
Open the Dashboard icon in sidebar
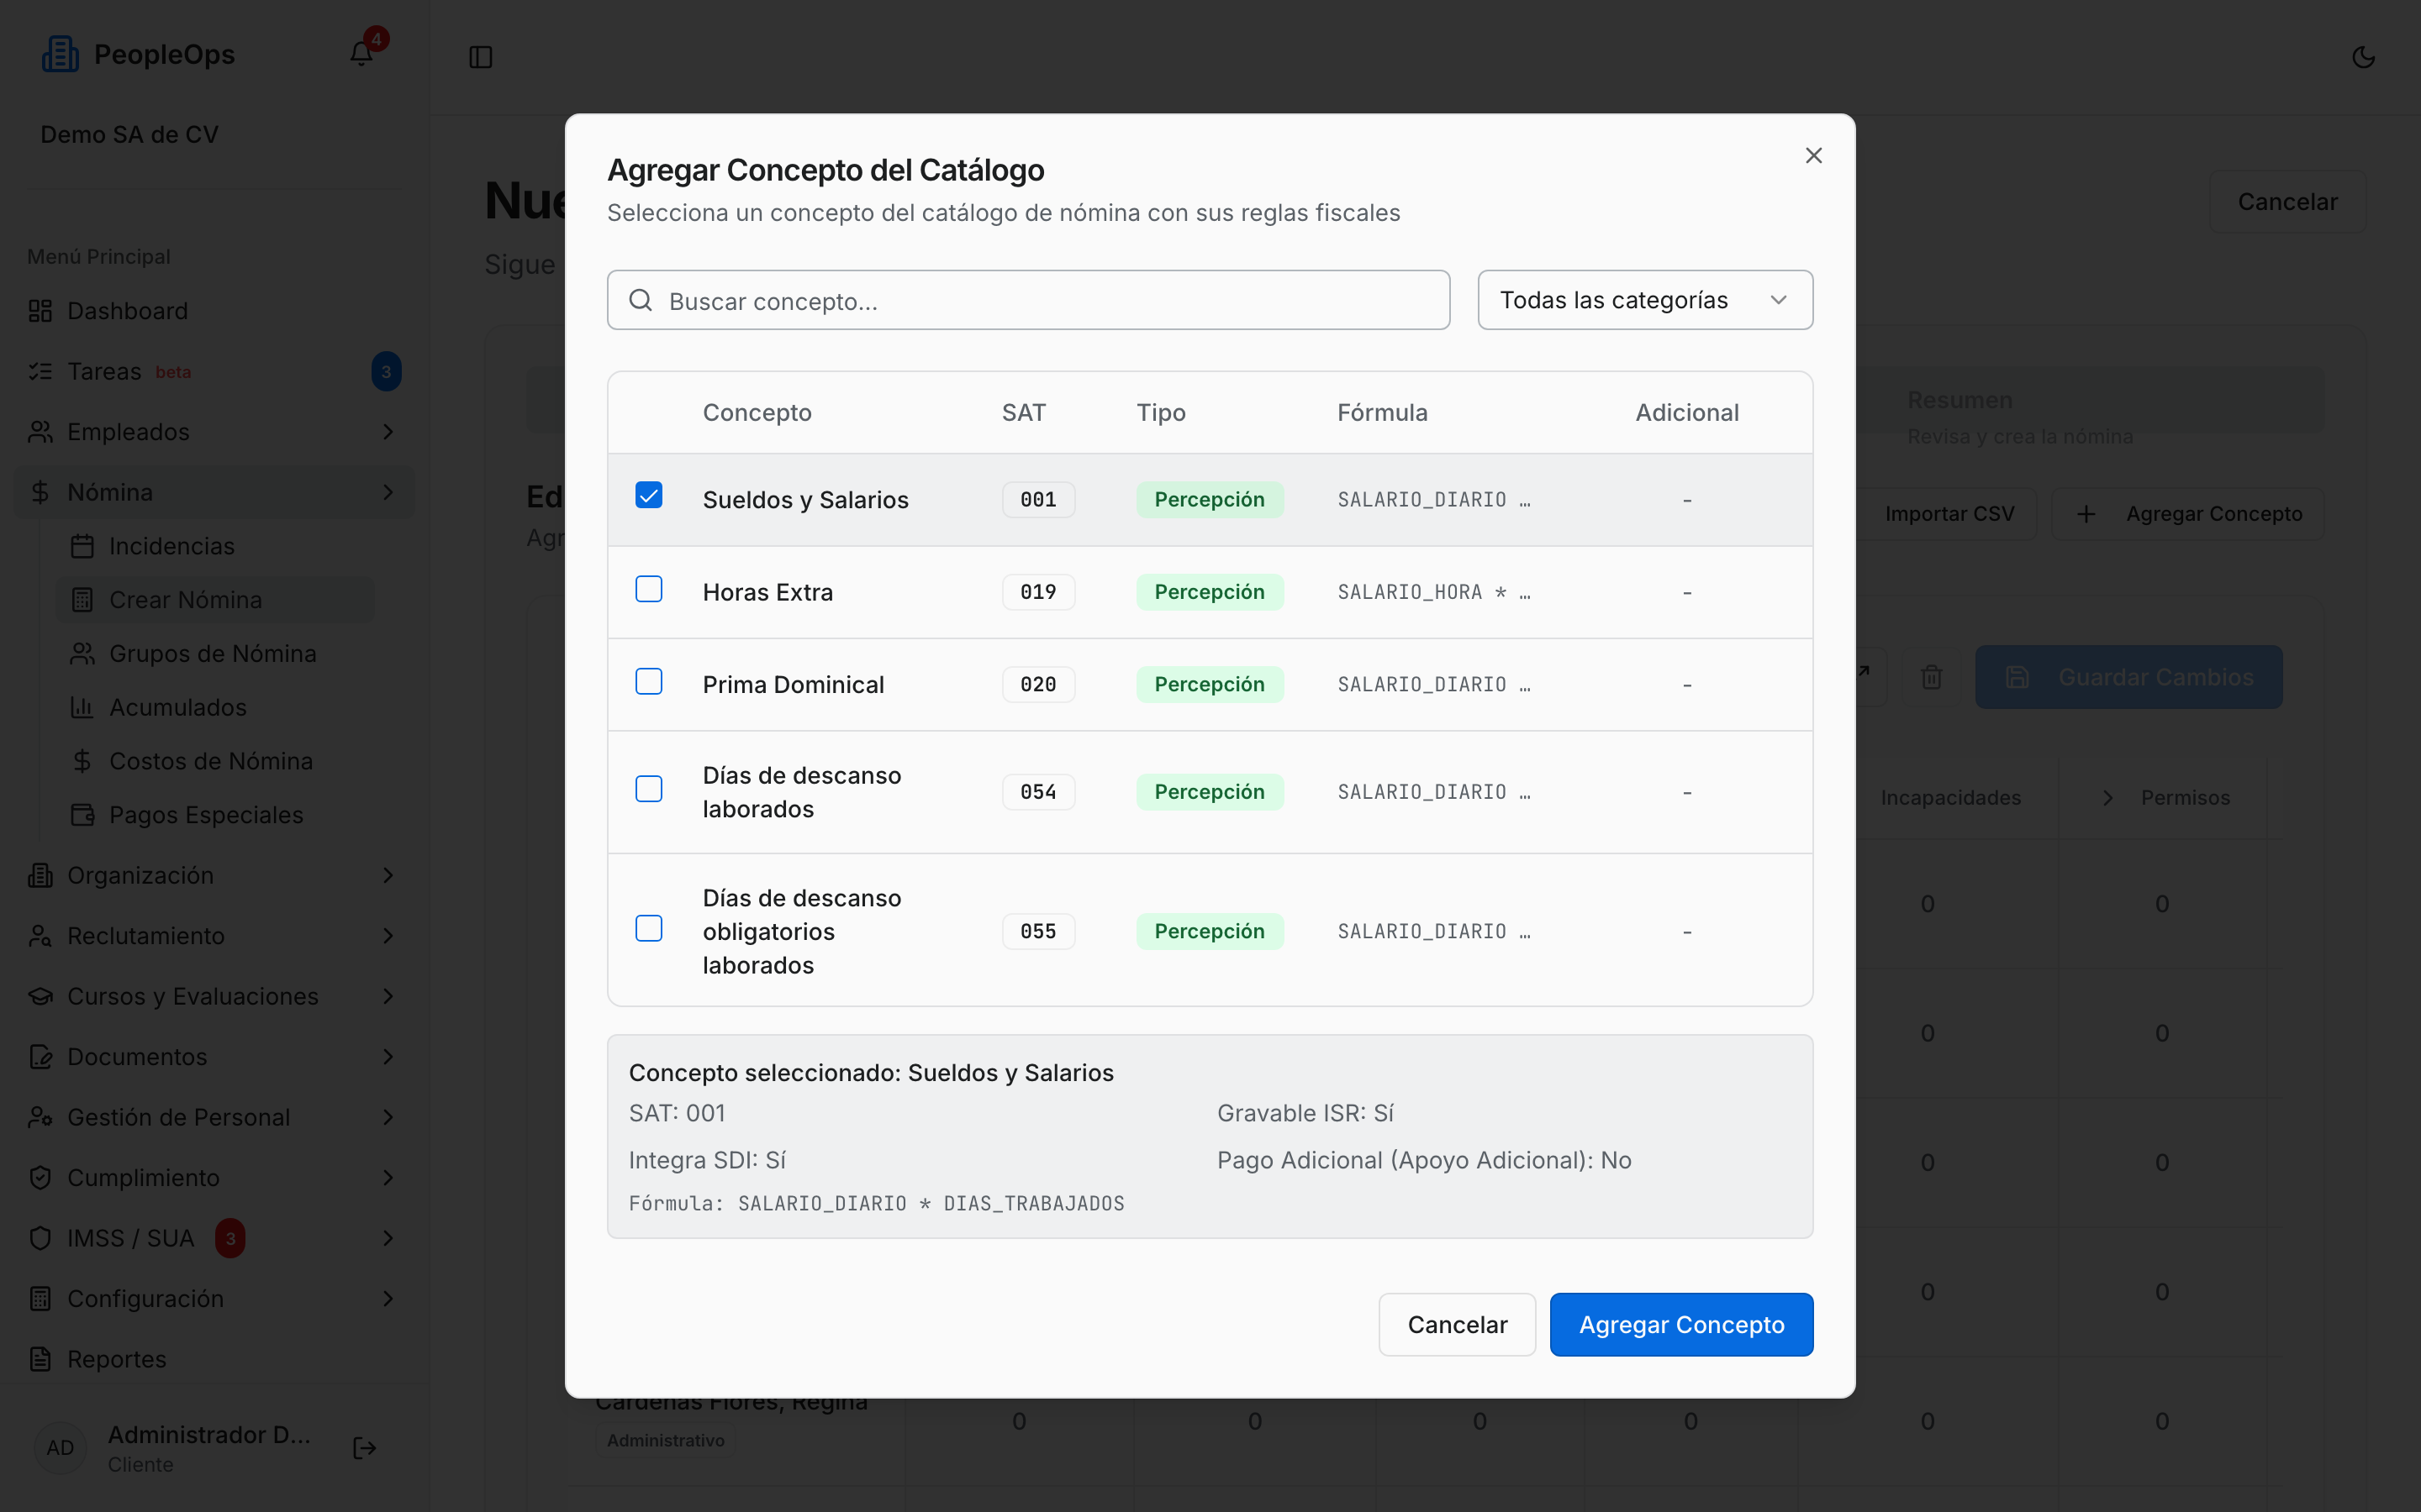point(40,311)
